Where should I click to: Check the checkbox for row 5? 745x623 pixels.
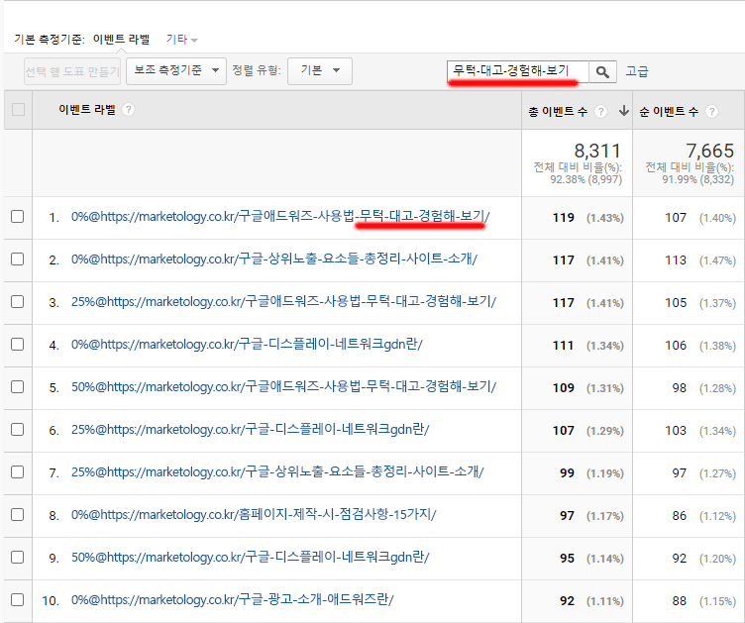[17, 386]
